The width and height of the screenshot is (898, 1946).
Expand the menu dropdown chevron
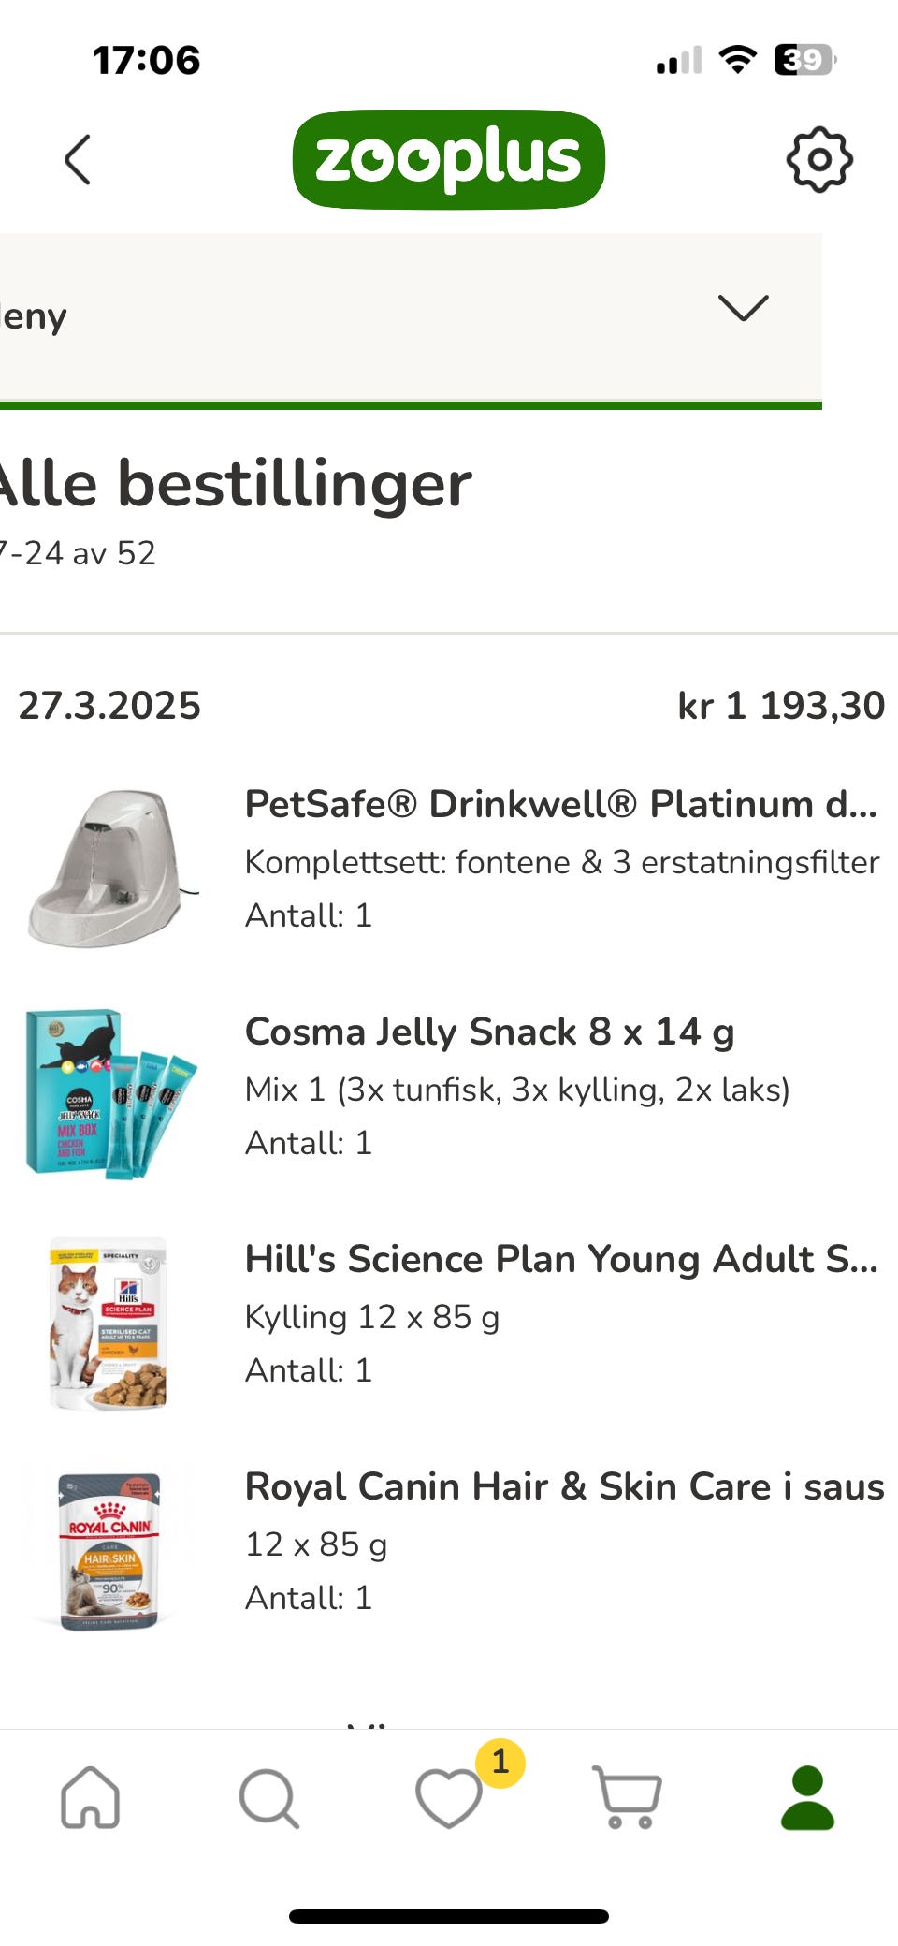[743, 309]
